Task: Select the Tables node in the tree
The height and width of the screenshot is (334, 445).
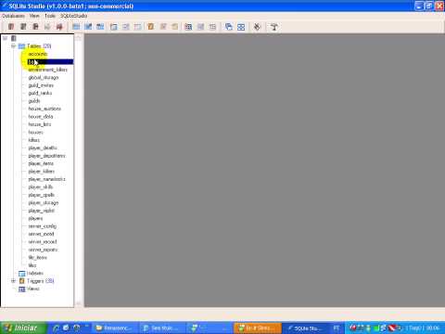Action: click(39, 46)
